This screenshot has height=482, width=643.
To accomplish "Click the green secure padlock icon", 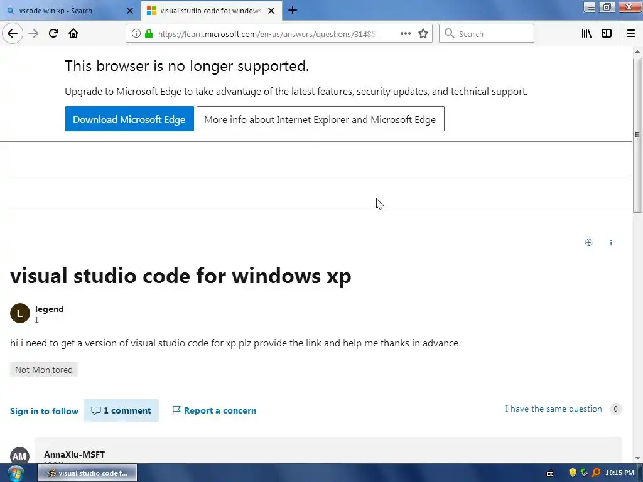I will [149, 33].
